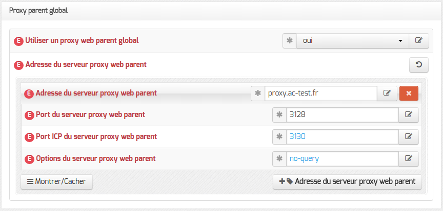The image size is (443, 211).
Task: Focus the proxy.ac-test.fr address field
Action: (320, 93)
